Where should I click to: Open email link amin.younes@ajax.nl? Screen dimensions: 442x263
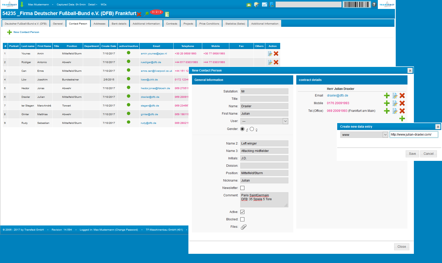(154, 54)
